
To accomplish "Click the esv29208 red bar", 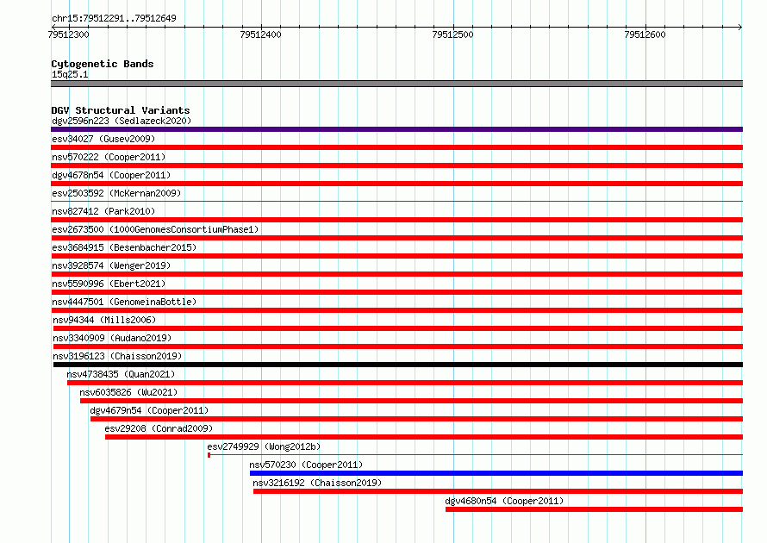I will pos(424,437).
